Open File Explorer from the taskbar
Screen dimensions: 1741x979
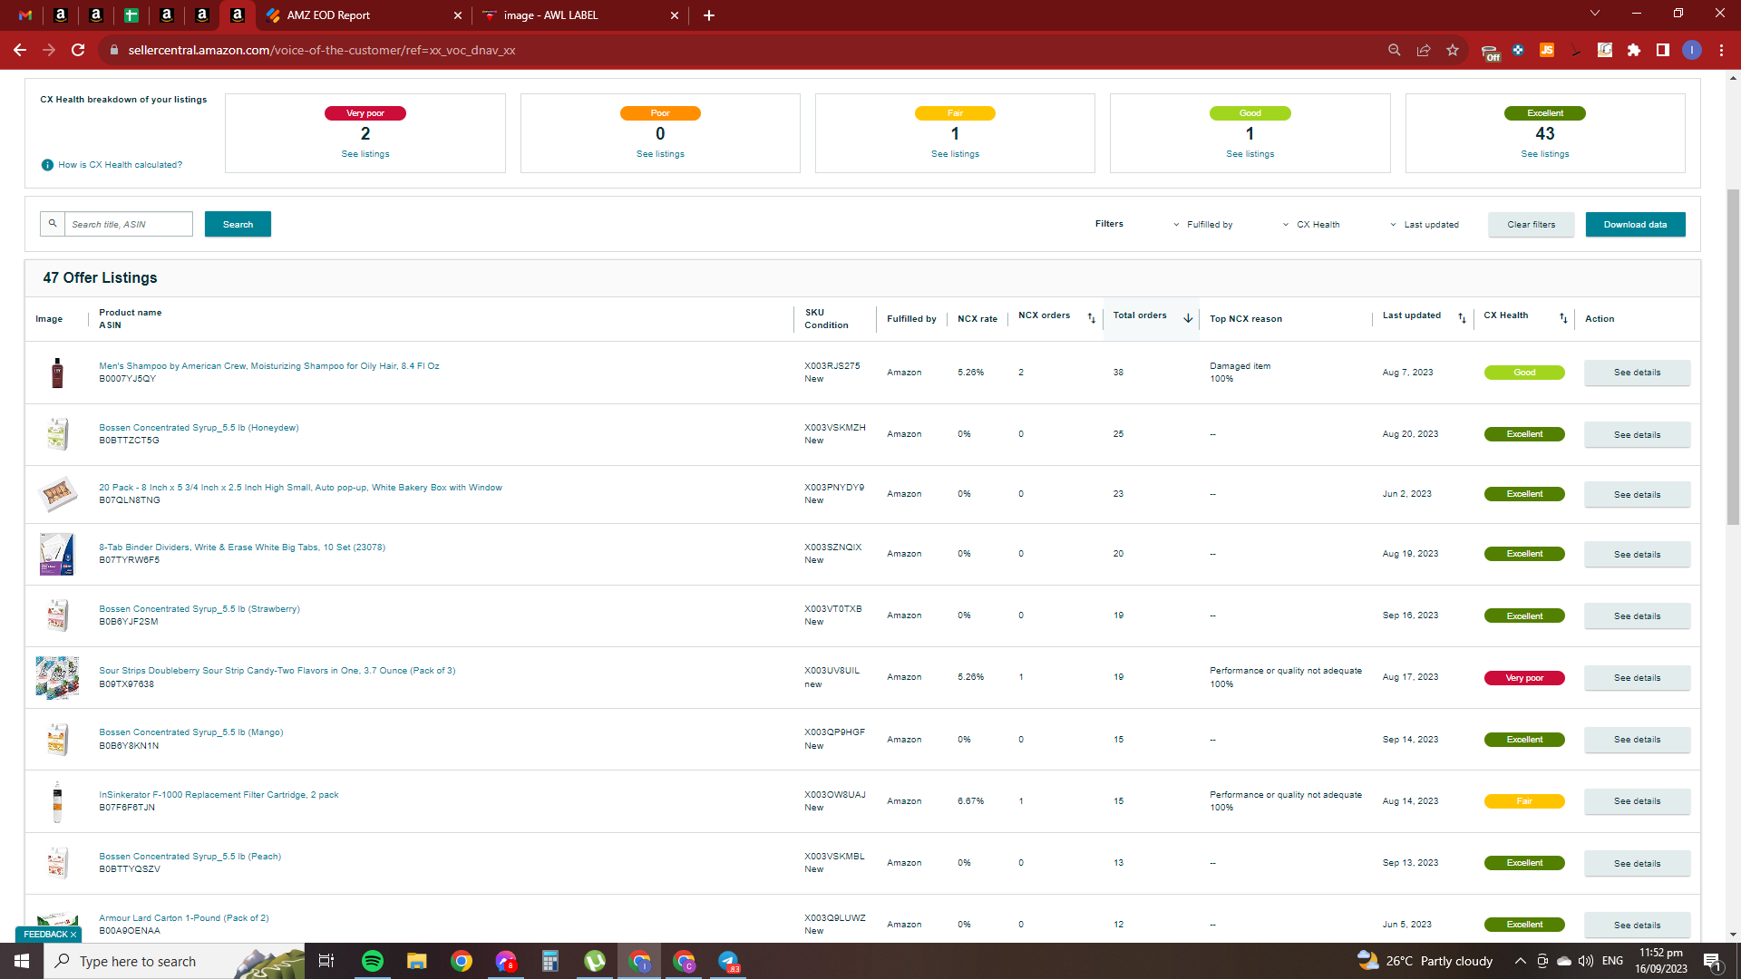tap(416, 961)
